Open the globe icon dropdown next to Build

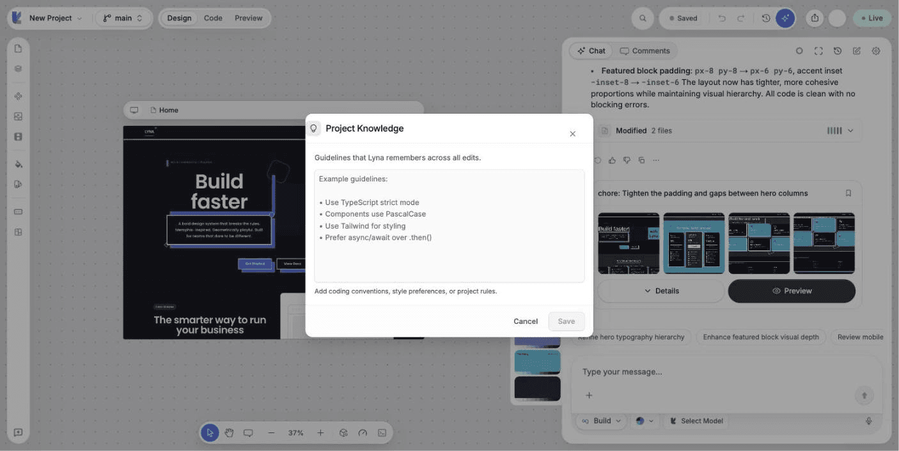(645, 421)
